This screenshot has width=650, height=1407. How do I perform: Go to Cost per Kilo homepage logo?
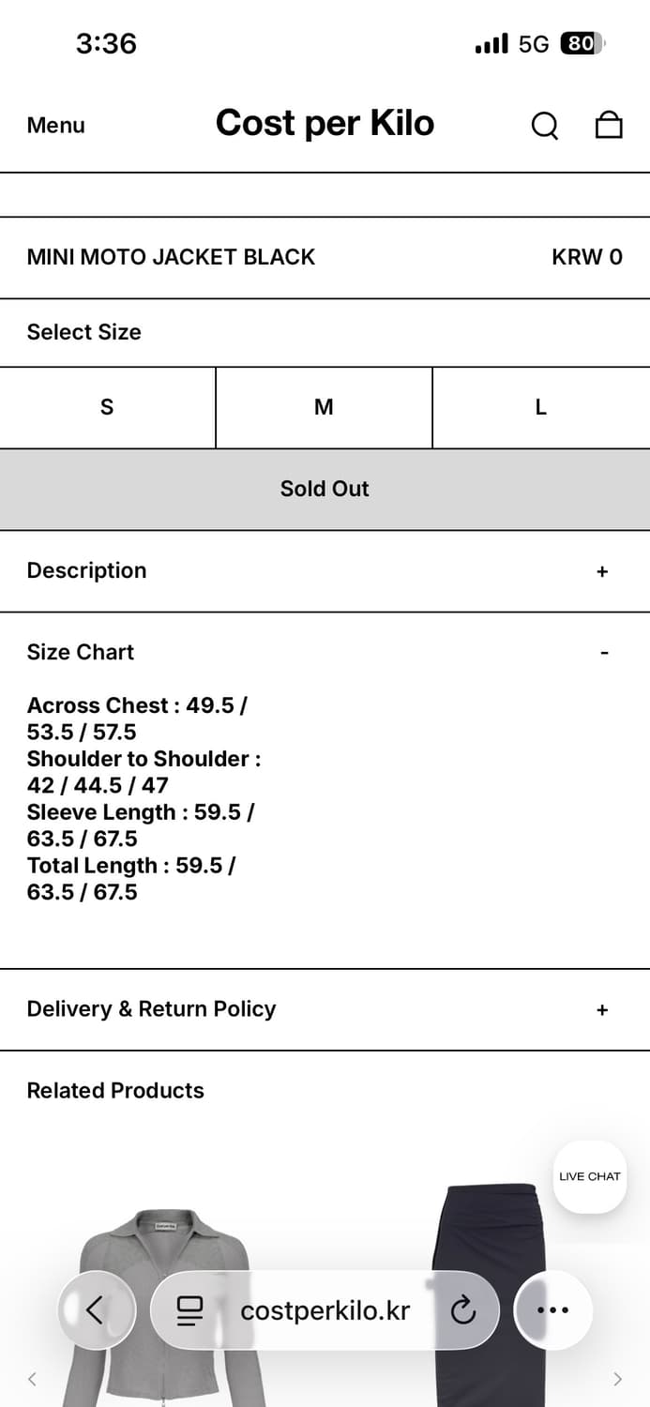click(x=325, y=123)
